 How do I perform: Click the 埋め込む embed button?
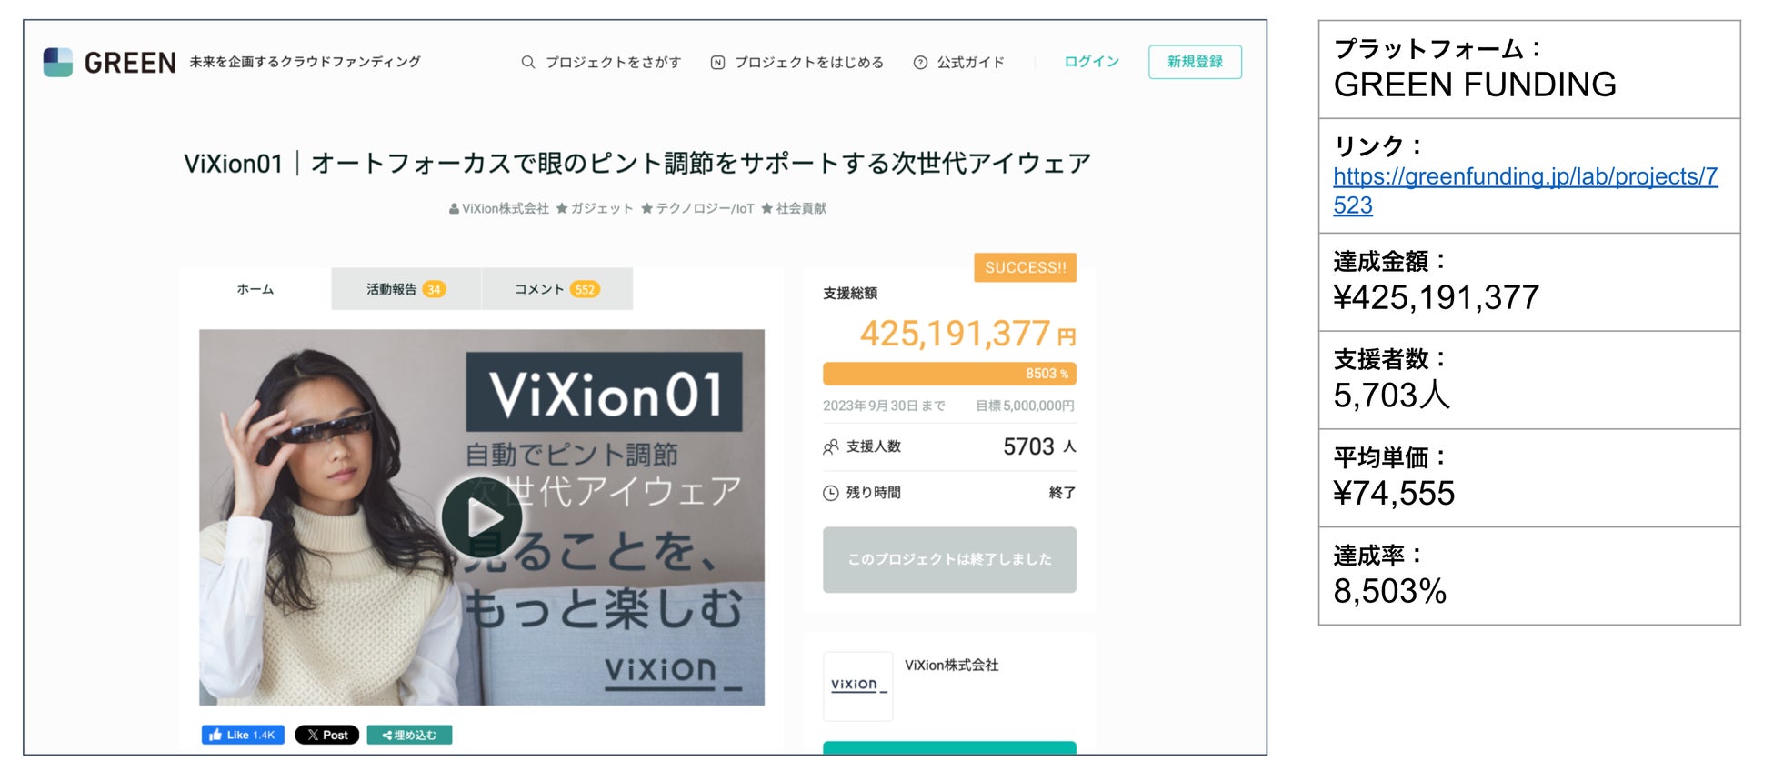[x=409, y=735]
